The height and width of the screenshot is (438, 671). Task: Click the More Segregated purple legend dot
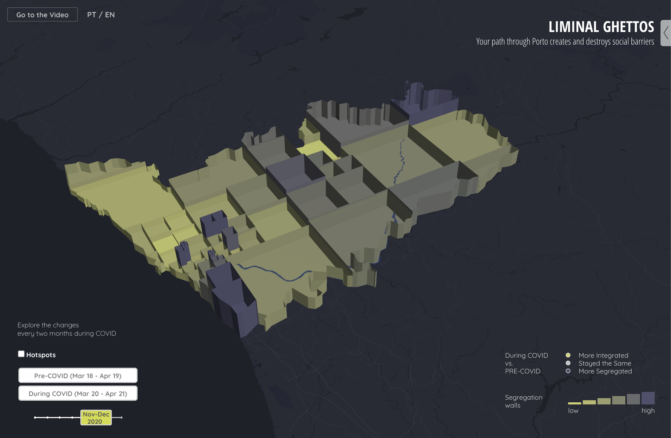click(568, 371)
